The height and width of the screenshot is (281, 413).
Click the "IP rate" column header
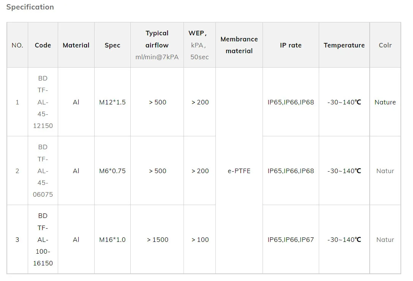tap(291, 45)
